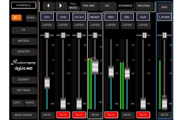Toggle LISTEN on CH 3-4
This screenshot has height=120, width=183.
79,25
